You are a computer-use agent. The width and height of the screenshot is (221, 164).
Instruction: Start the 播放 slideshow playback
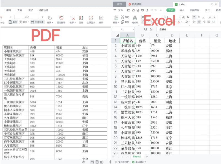point(101,18)
